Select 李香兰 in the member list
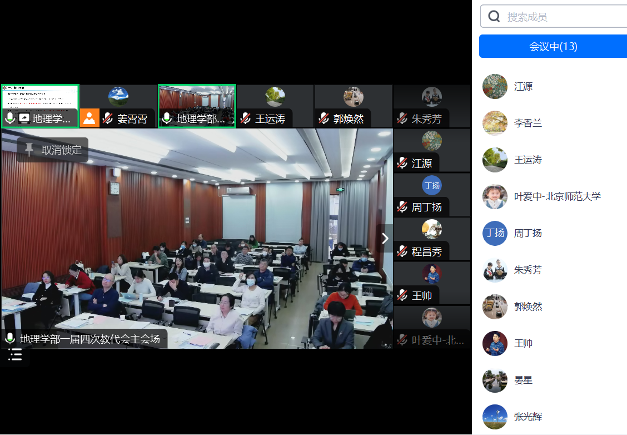This screenshot has height=435, width=627. (528, 123)
